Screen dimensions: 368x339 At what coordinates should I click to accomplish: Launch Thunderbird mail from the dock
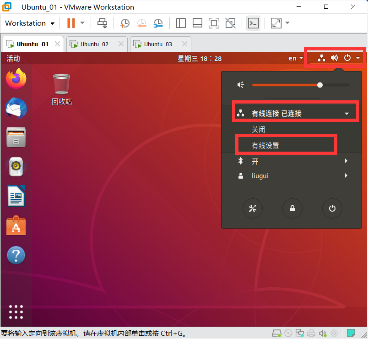16,108
